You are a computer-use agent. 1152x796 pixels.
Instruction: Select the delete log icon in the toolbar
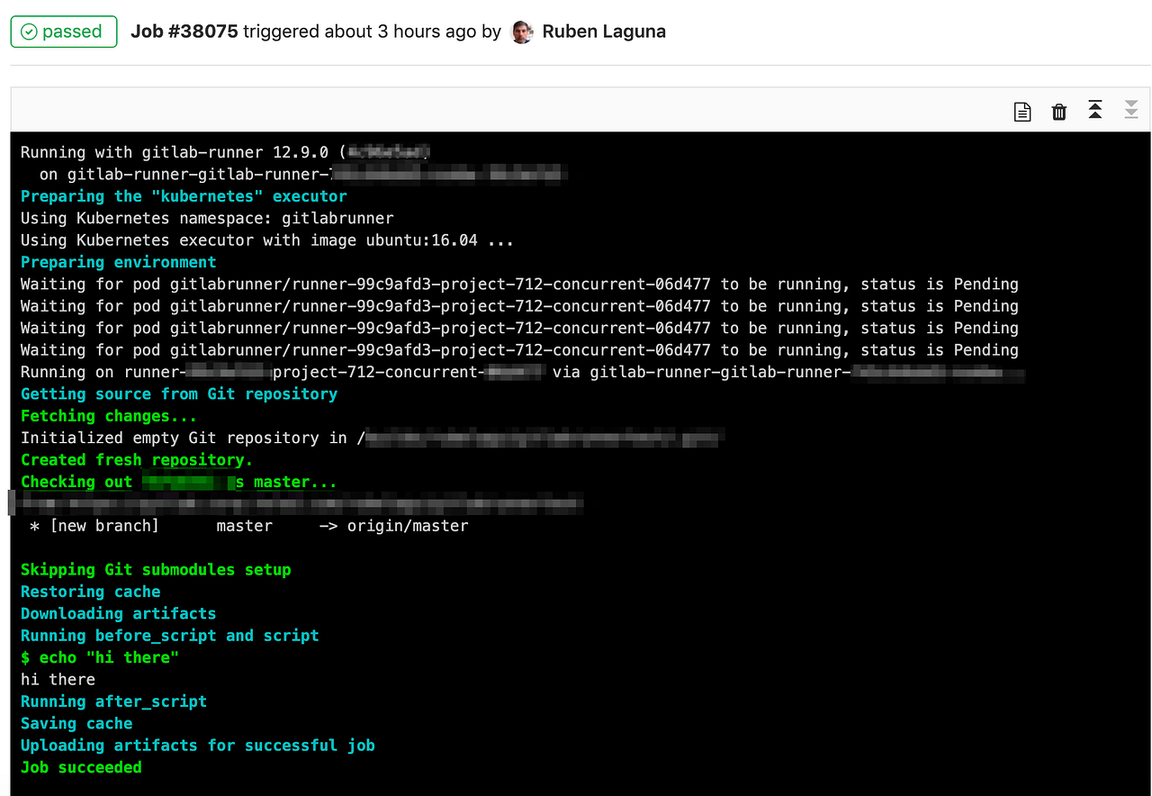(1059, 110)
